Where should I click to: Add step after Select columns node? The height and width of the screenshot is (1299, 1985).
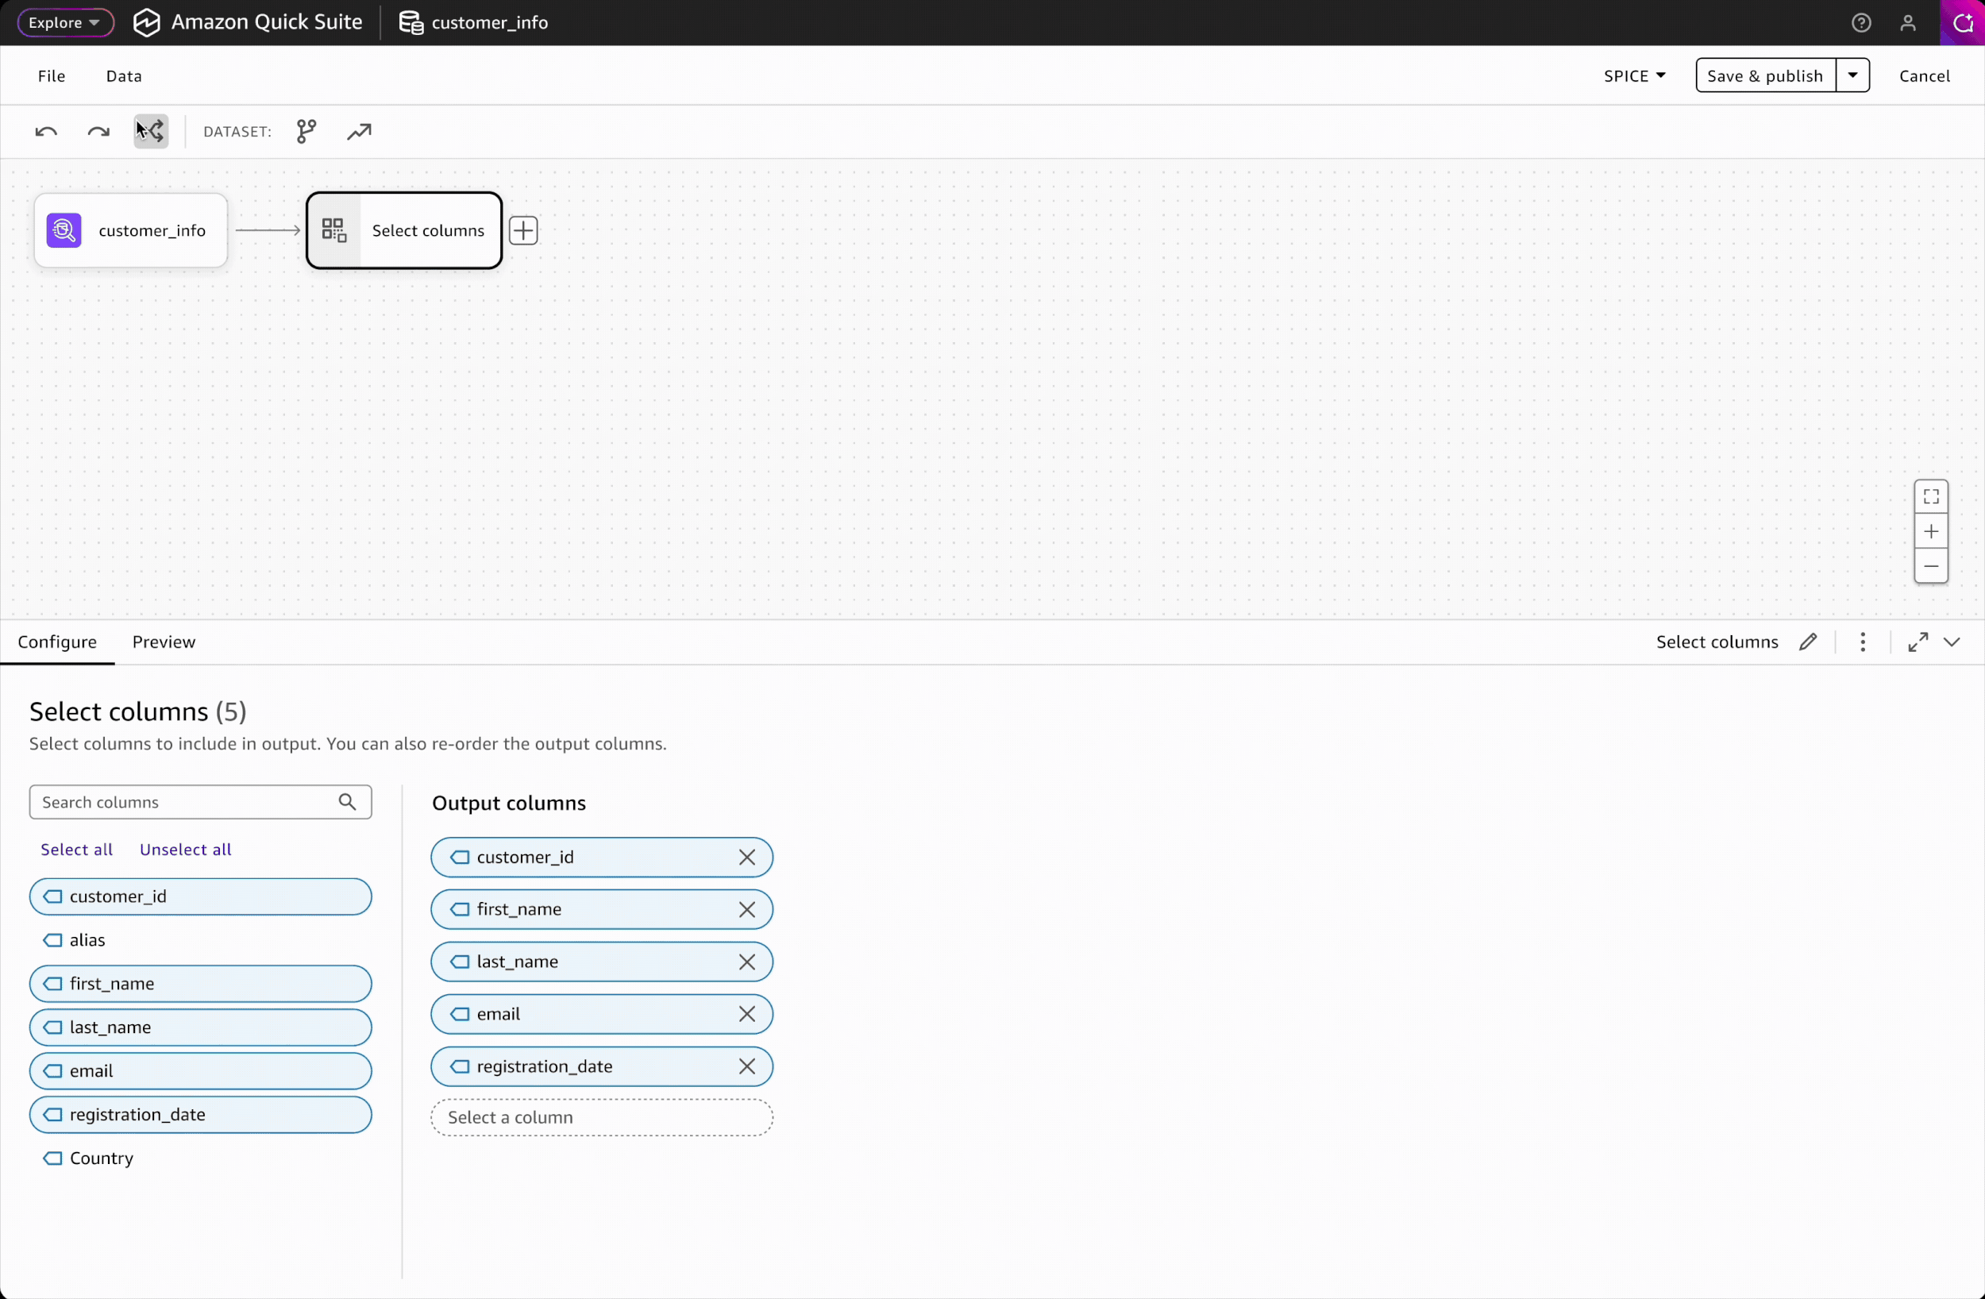pyautogui.click(x=523, y=231)
